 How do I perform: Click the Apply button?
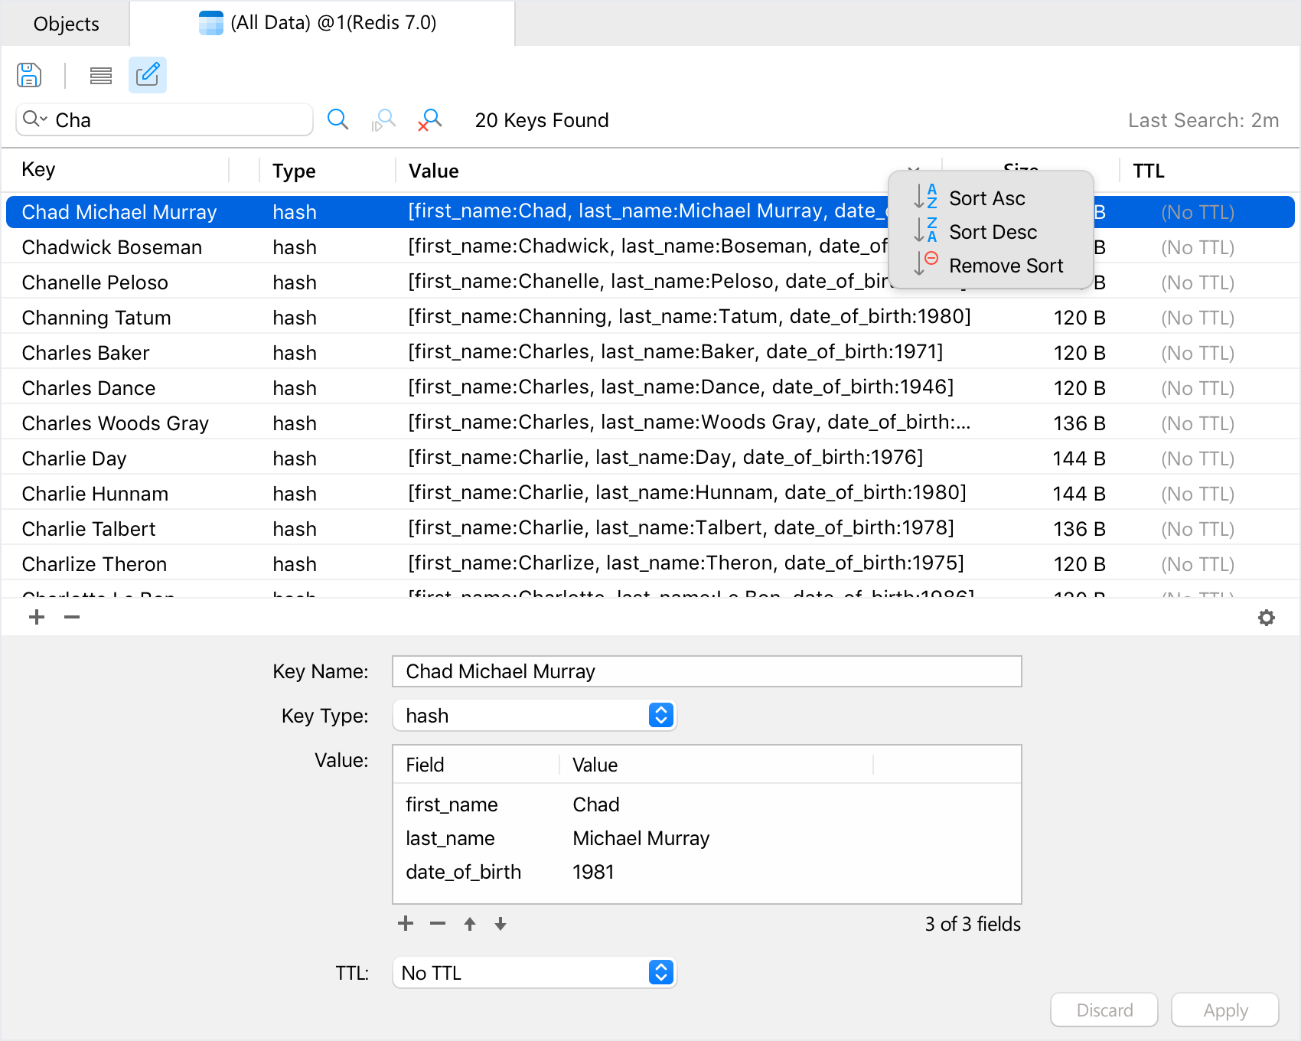tap(1225, 1010)
